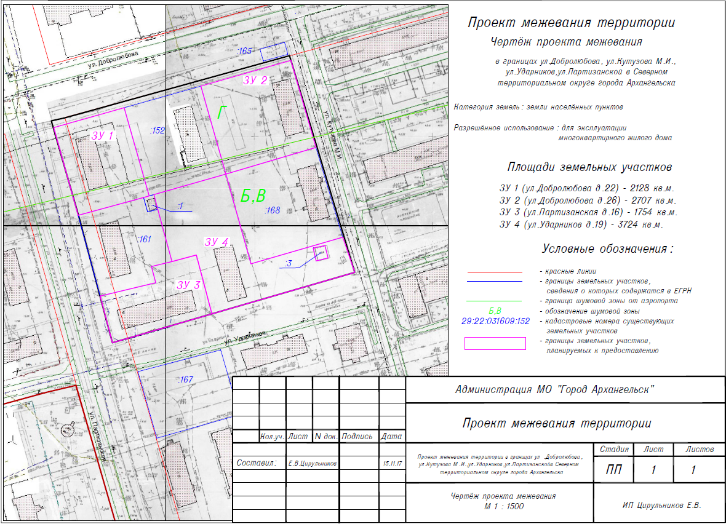Click the magenta rectangle sample in legend
Image resolution: width=726 pixels, height=524 pixels.
pos(495,343)
